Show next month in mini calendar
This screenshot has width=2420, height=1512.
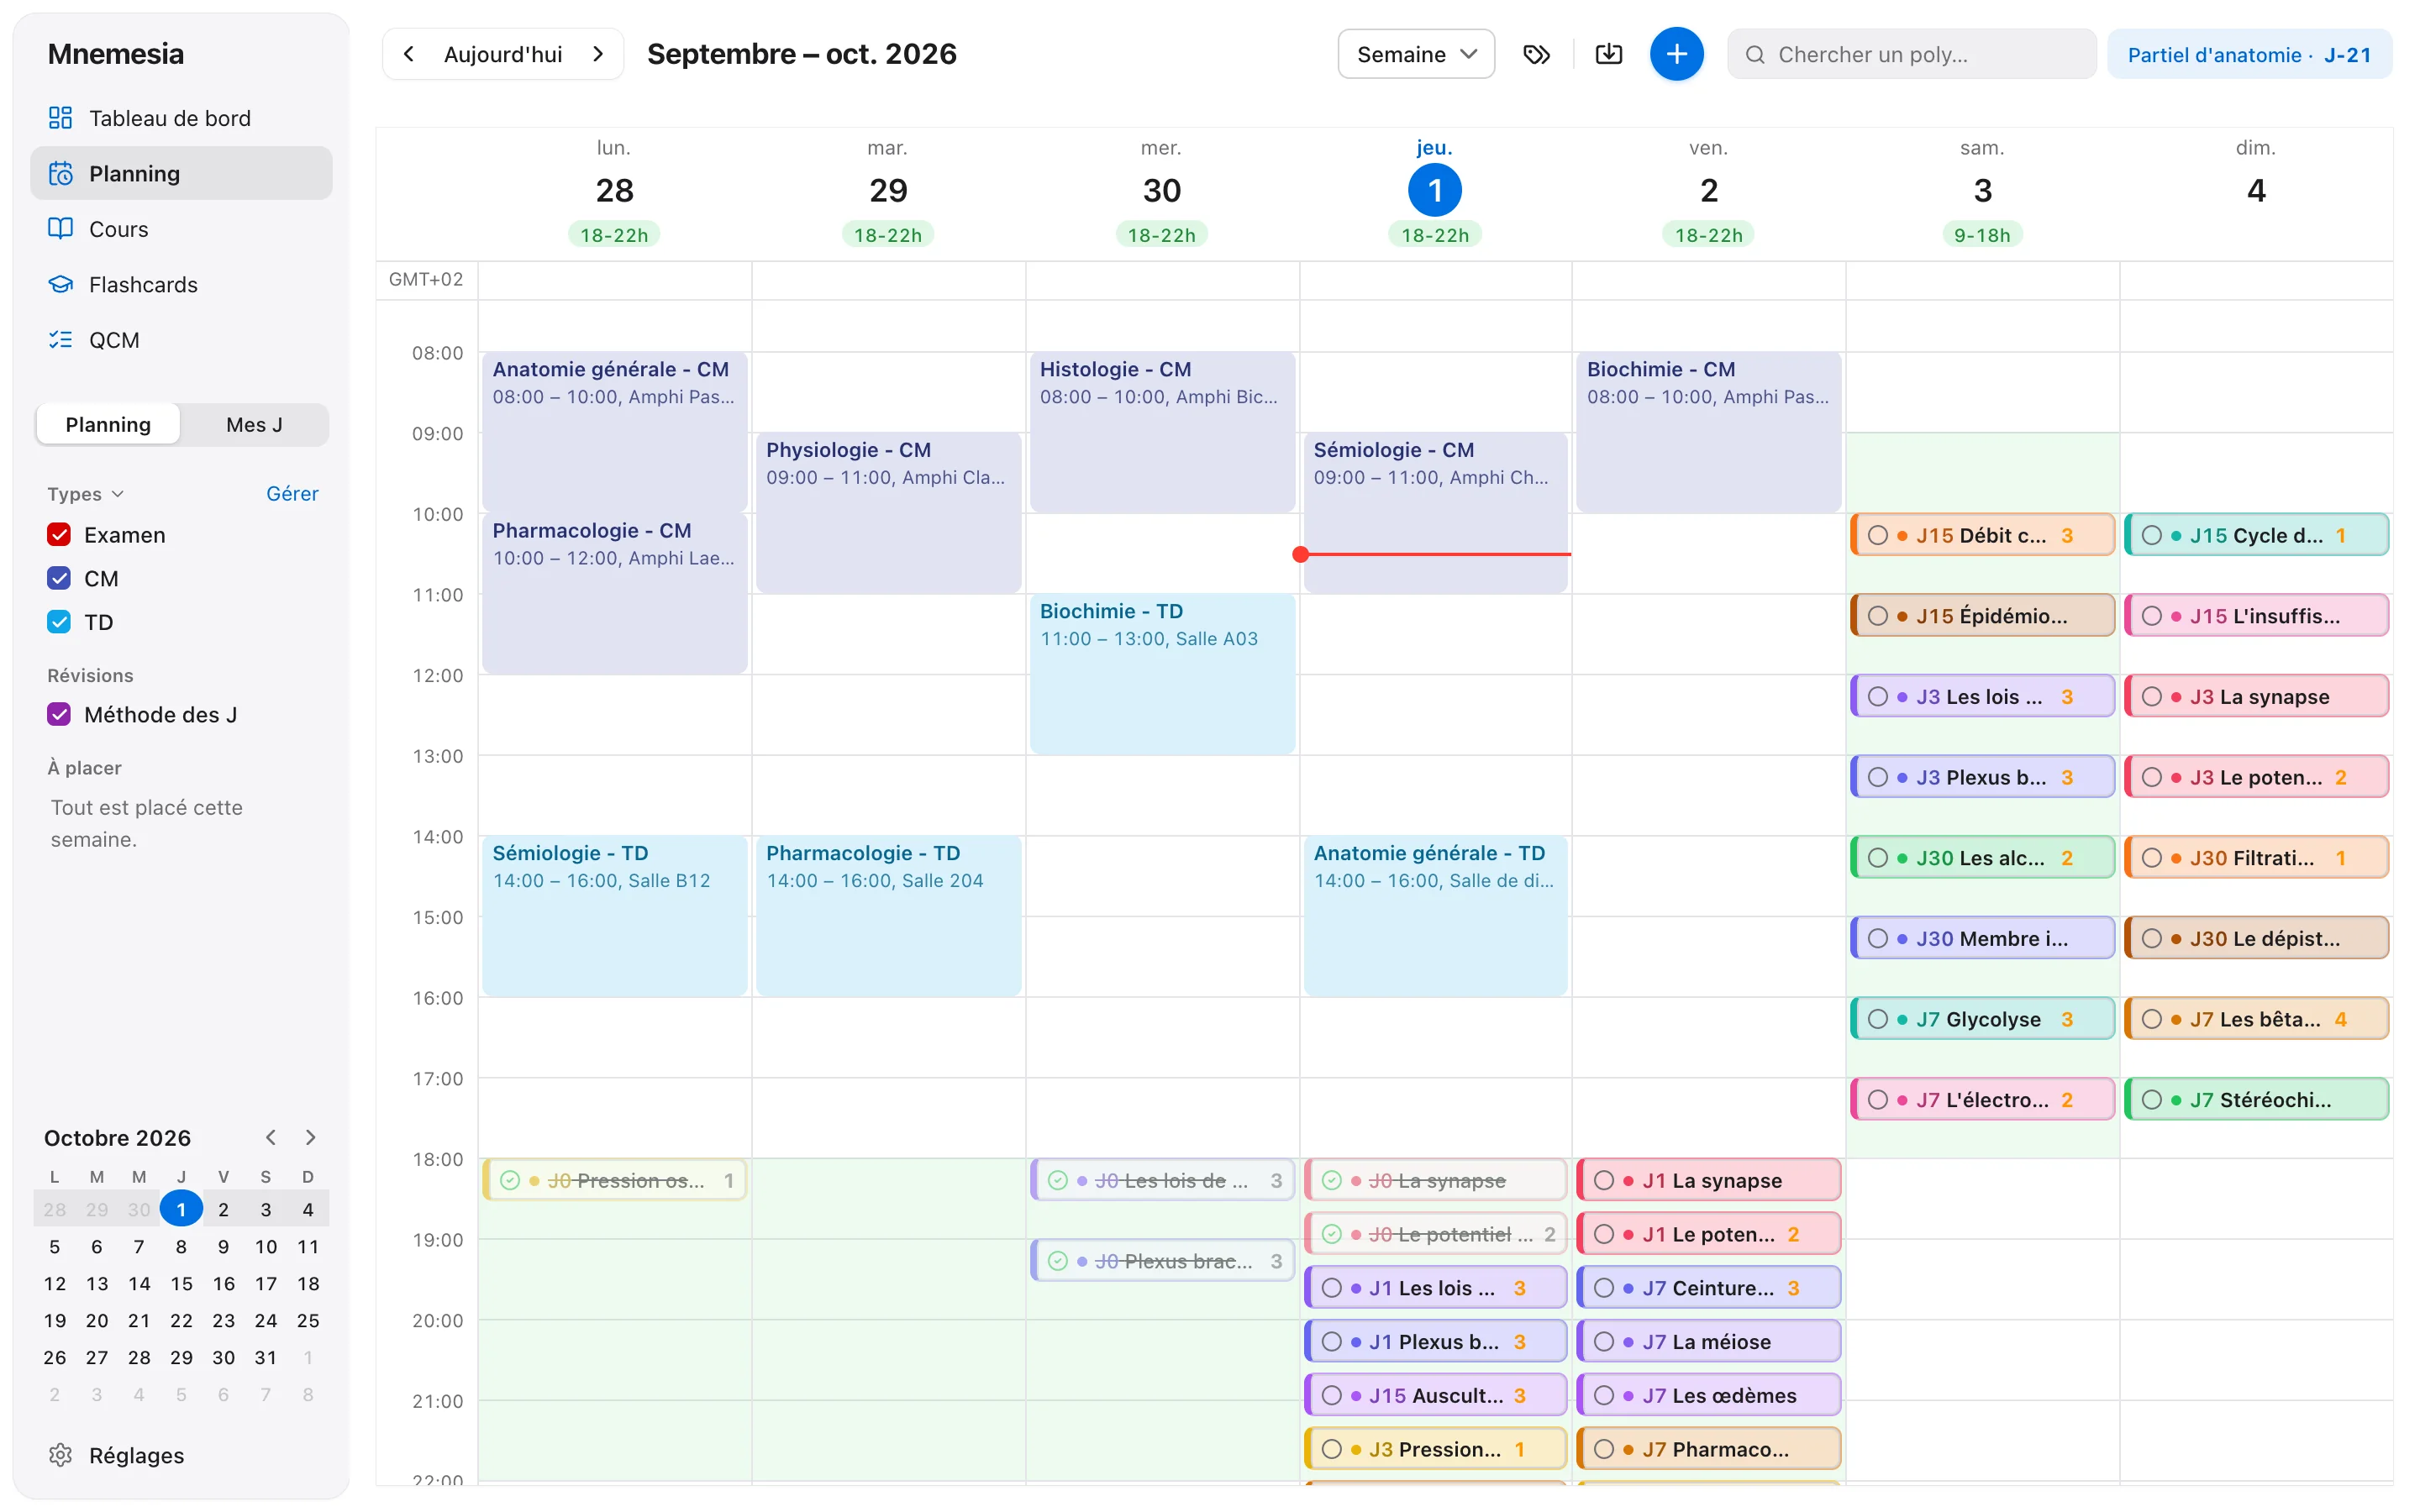click(x=311, y=1137)
